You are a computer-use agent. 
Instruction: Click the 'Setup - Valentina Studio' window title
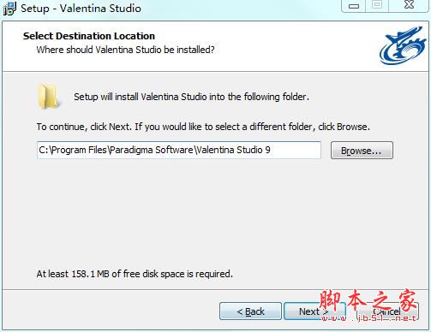[81, 9]
